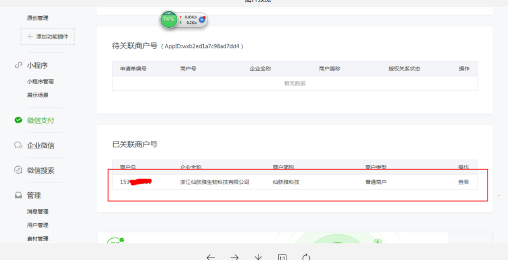Click company name 浙江仙肤雅生物科技有限公司
This screenshot has width=508, height=260.
215,182
